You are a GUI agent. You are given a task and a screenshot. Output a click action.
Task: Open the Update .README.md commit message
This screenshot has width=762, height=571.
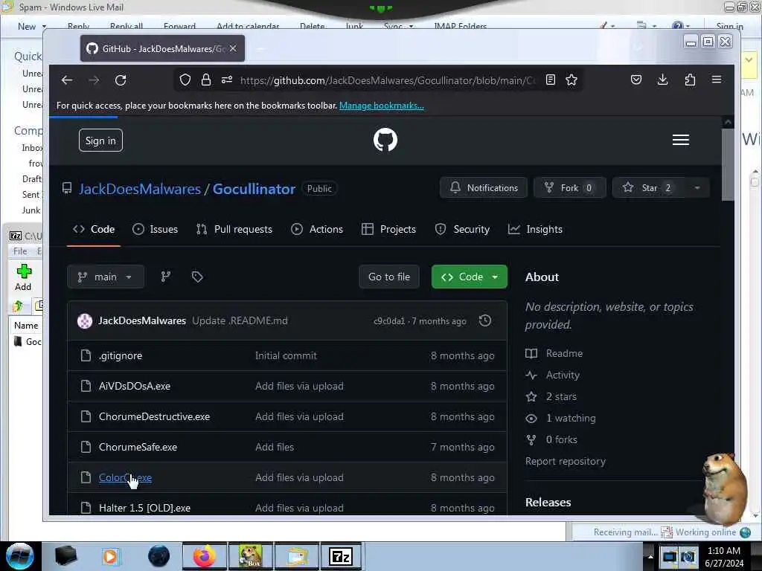(240, 320)
